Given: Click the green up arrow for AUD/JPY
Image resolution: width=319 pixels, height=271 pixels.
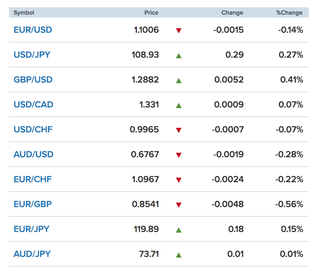Looking at the screenshot, I should click(x=179, y=254).
